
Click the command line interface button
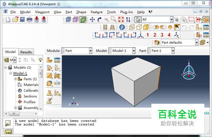(8, 132)
